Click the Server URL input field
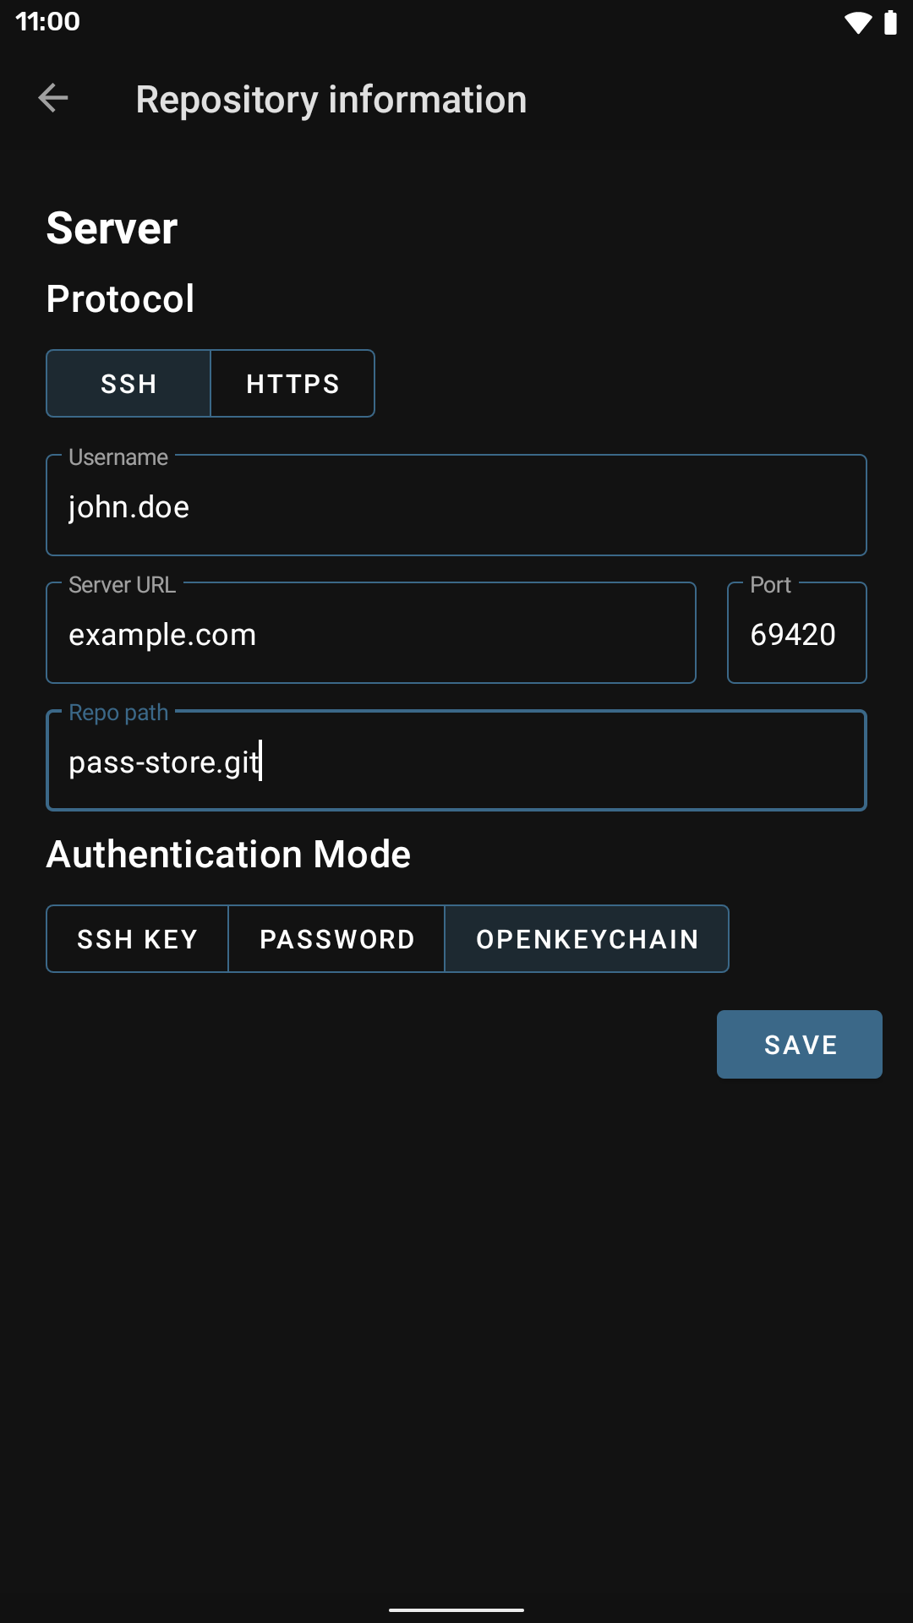 371,634
